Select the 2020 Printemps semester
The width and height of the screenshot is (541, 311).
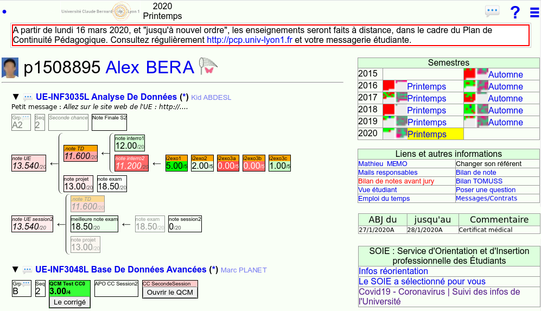pyautogui.click(x=427, y=134)
